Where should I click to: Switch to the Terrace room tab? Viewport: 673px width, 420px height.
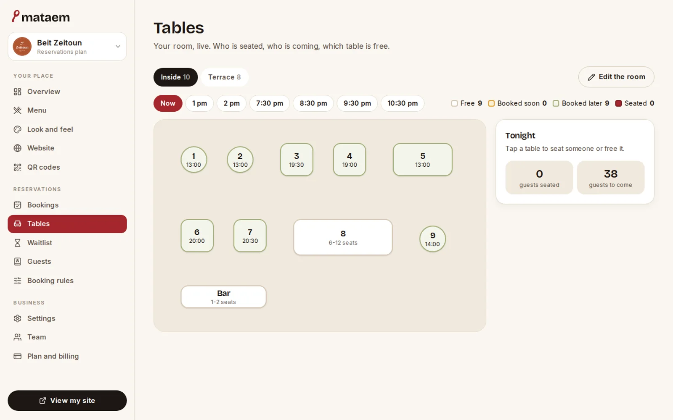click(x=225, y=77)
